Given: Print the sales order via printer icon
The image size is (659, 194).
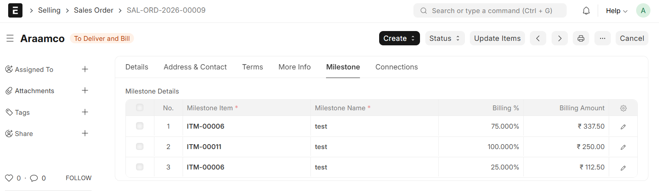Looking at the screenshot, I should pos(581,38).
